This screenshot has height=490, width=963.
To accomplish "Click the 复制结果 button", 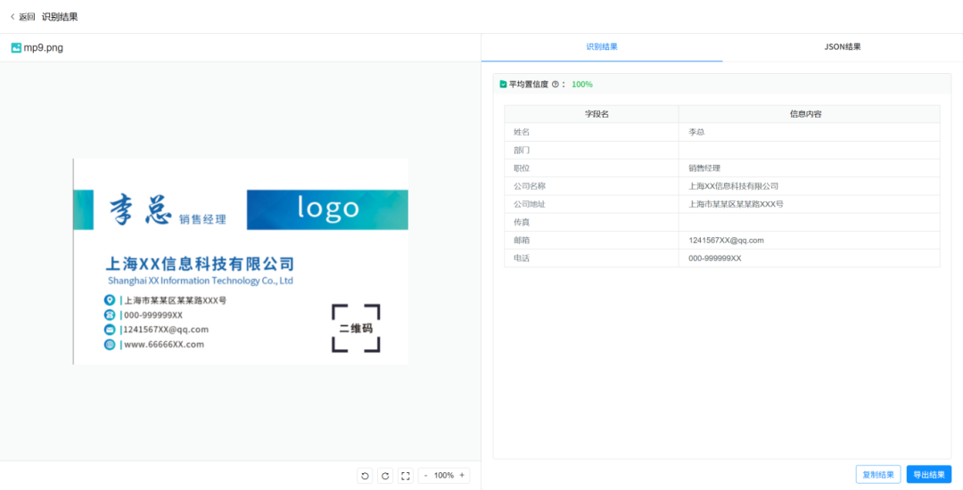I will tap(877, 475).
